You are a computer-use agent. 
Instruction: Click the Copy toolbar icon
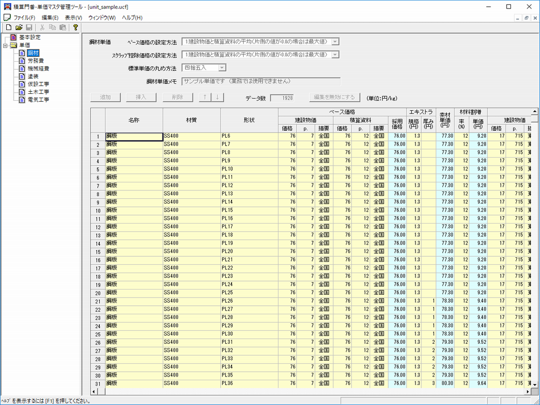pos(52,27)
